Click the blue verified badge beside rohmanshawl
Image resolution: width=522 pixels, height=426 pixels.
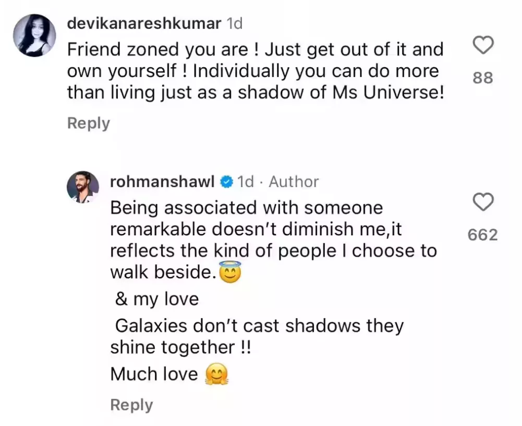226,182
